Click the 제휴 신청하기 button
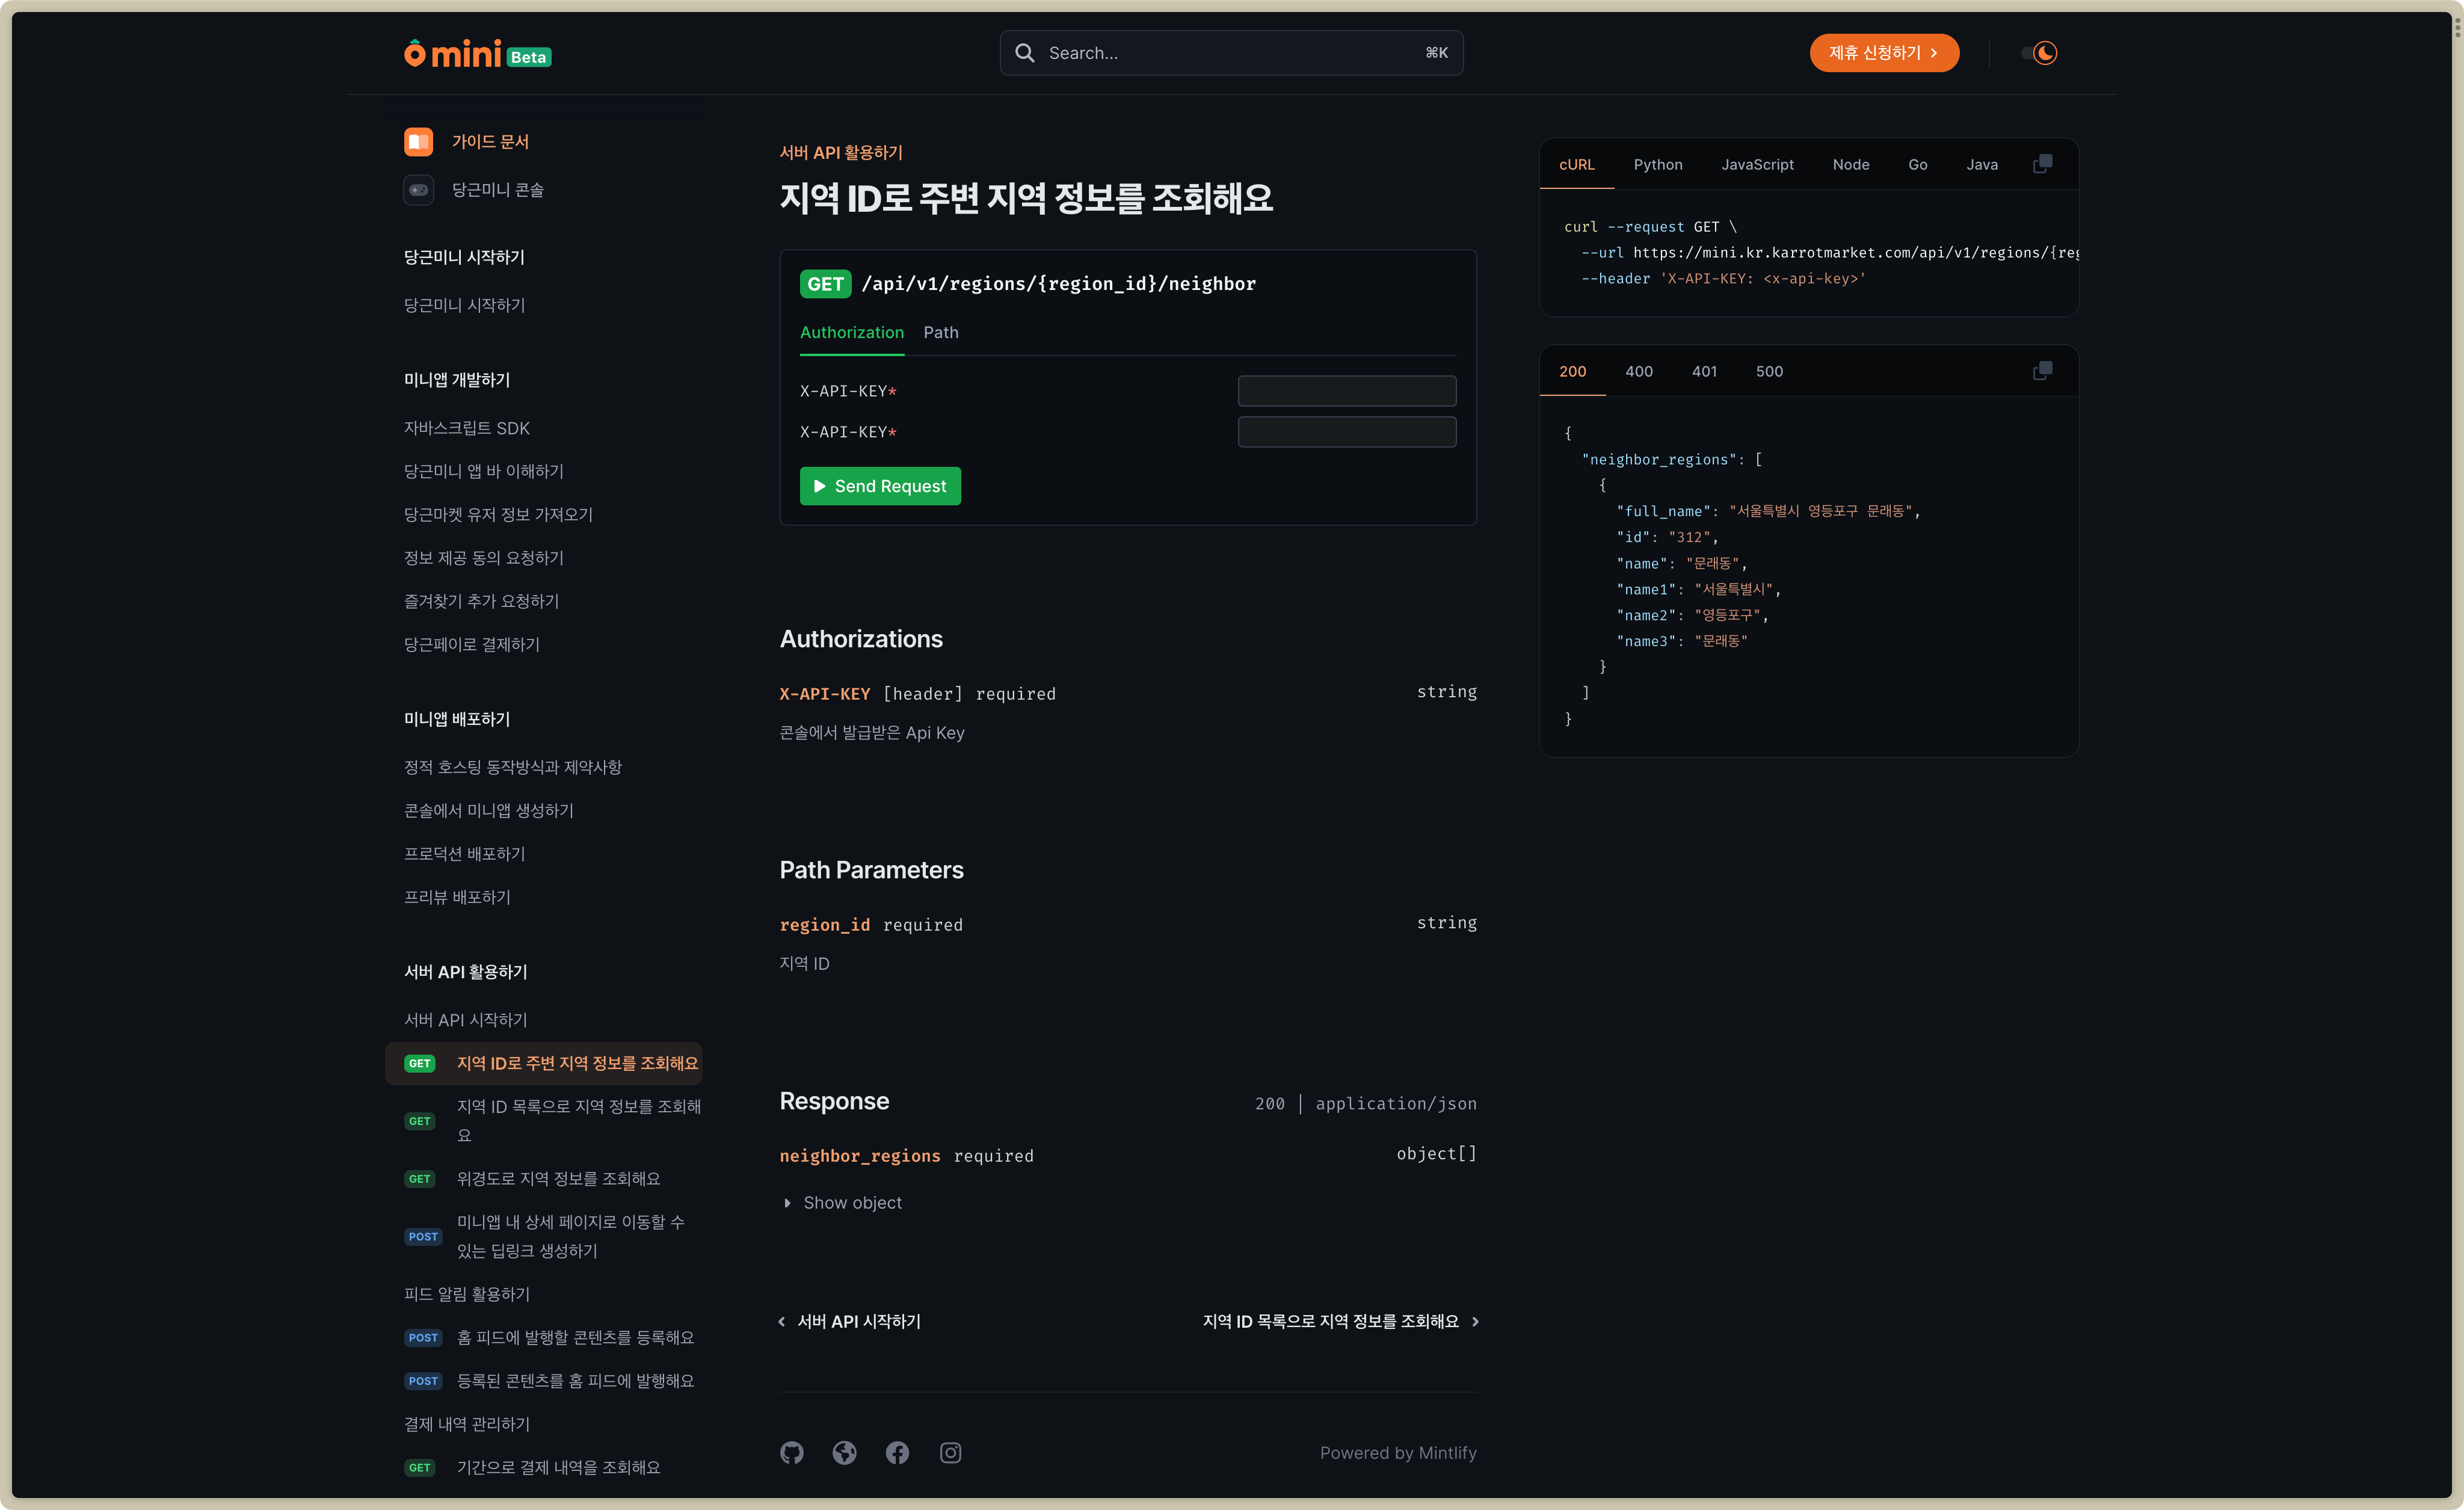The width and height of the screenshot is (2464, 1510). click(1883, 53)
